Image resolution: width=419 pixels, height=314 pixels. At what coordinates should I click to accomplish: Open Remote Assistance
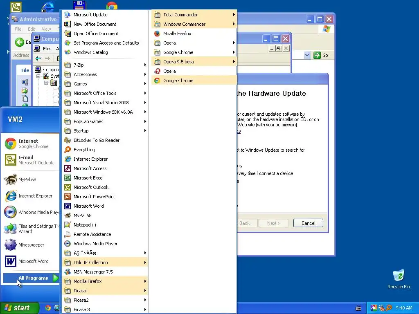click(x=105, y=234)
